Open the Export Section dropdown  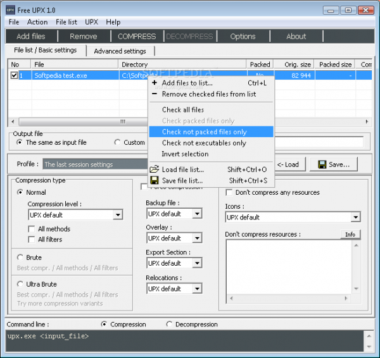(x=197, y=263)
